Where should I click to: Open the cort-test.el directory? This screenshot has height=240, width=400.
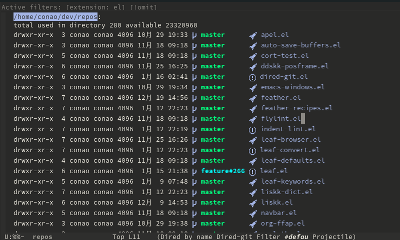tap(284, 55)
